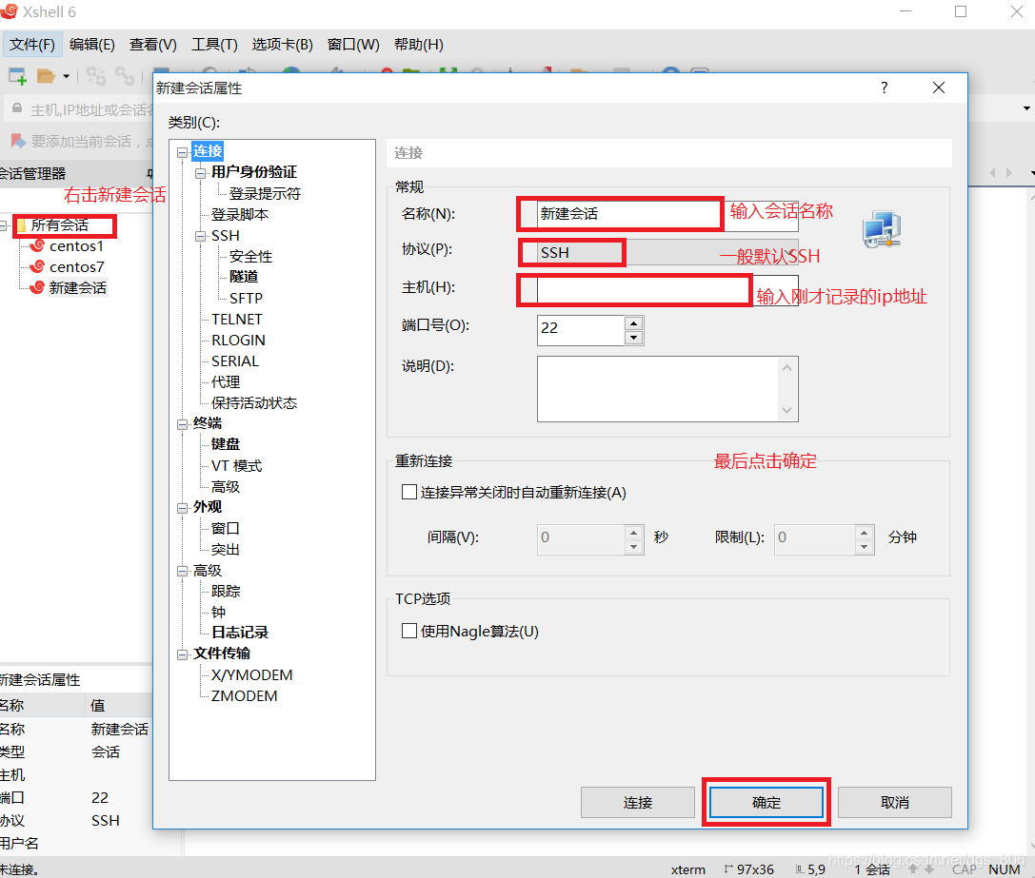Click the 所有会话 folder icon
Screen dimensions: 1035x878
pyautogui.click(x=21, y=225)
